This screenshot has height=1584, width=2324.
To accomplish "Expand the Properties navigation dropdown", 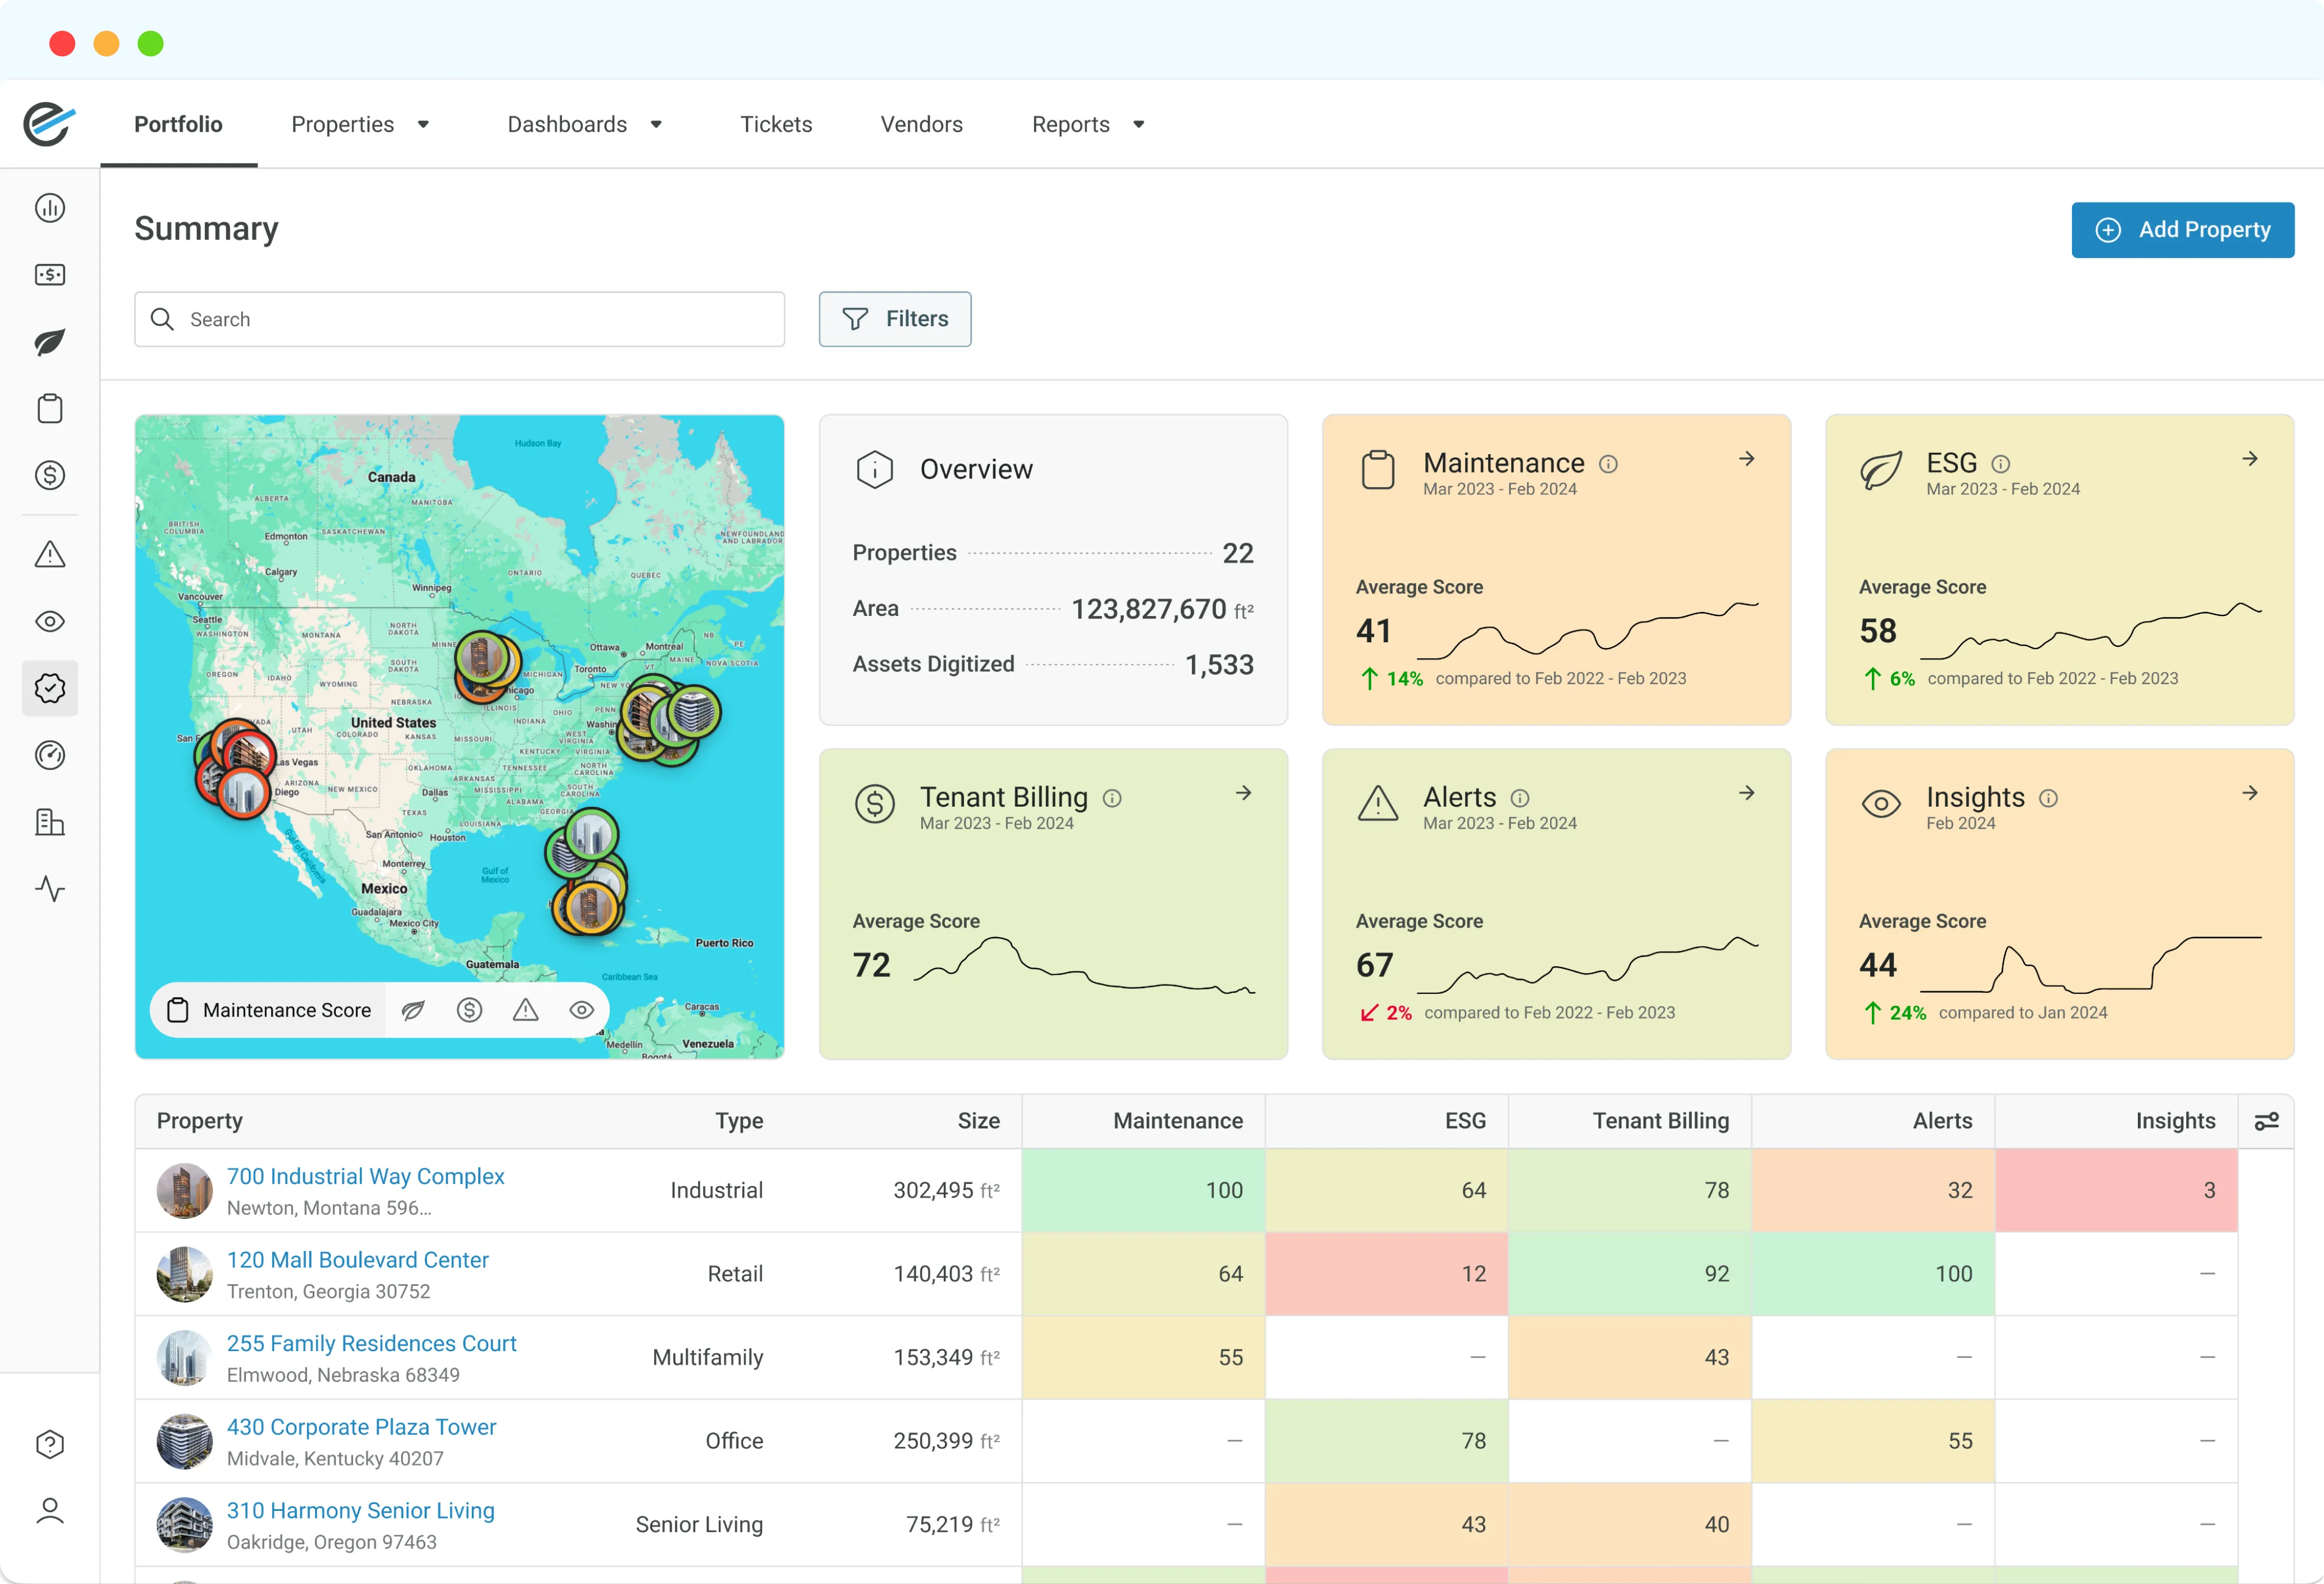I will pos(360,124).
